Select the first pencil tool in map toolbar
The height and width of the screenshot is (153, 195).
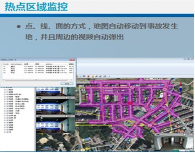[96, 76]
